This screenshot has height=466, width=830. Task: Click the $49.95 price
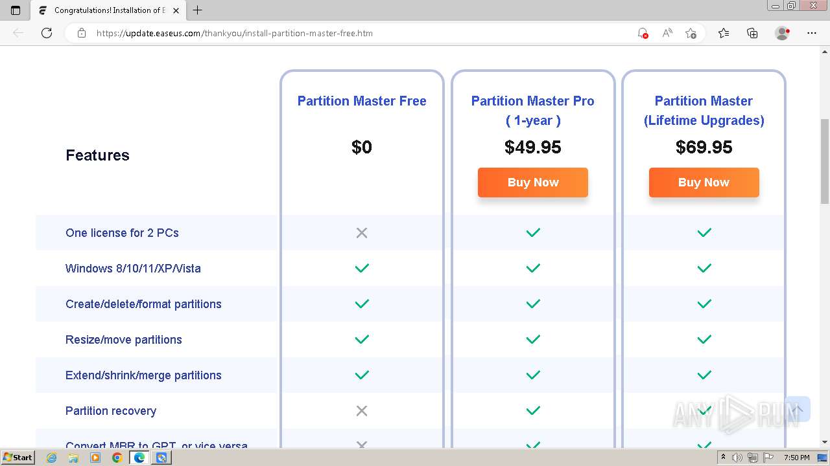coord(533,148)
